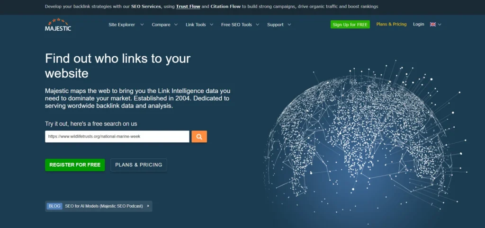Expand the Compare menu chevron
This screenshot has width=485, height=228.
(x=176, y=25)
